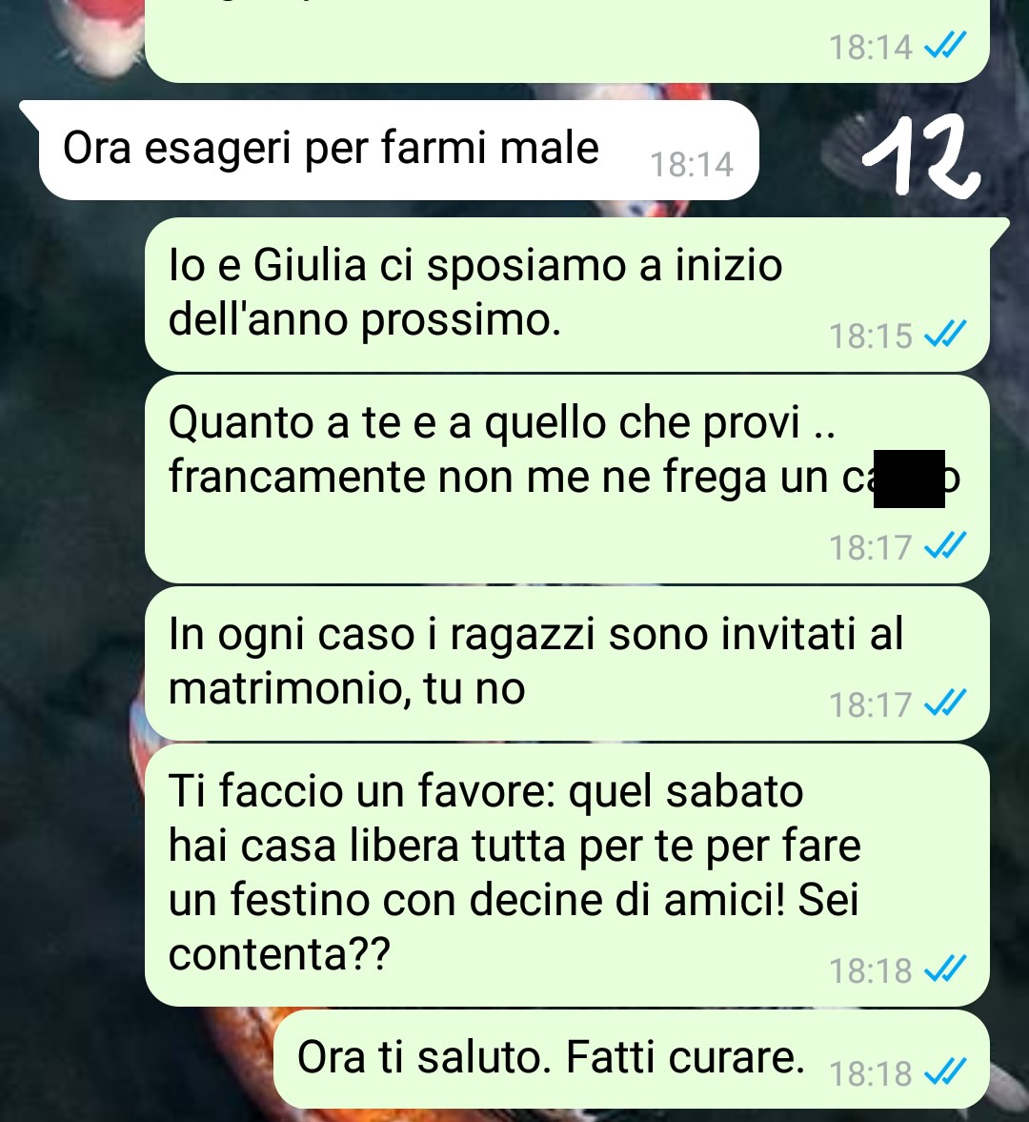Click the blue ticks next to "contenta??" message
This screenshot has width=1029, height=1122.
[x=945, y=969]
